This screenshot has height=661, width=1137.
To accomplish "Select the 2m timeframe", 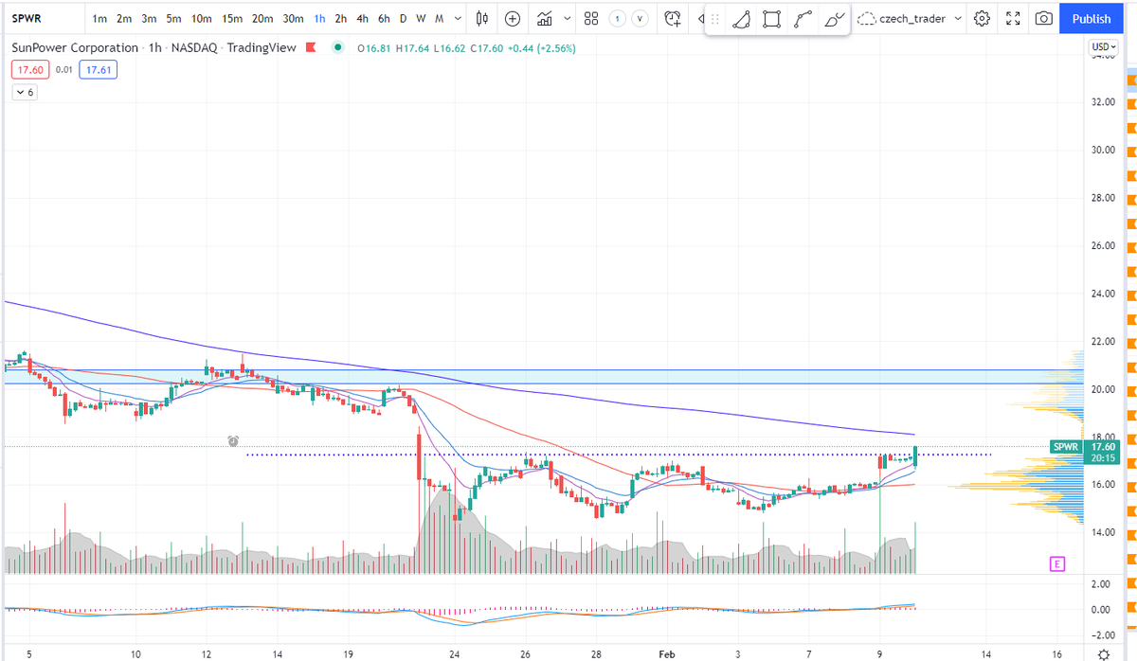I will [x=124, y=18].
